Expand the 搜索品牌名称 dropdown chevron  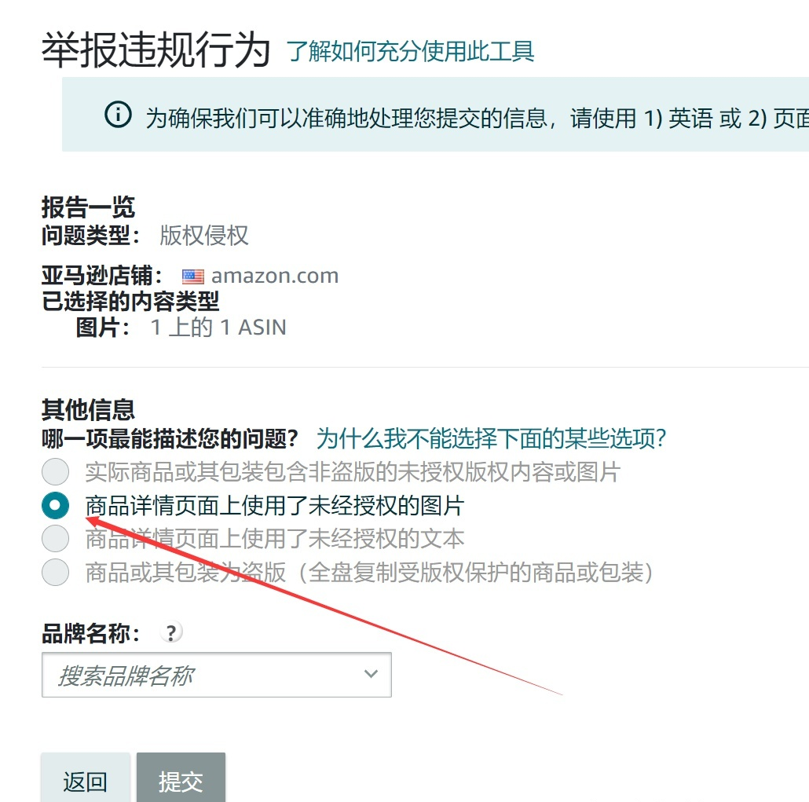point(370,674)
